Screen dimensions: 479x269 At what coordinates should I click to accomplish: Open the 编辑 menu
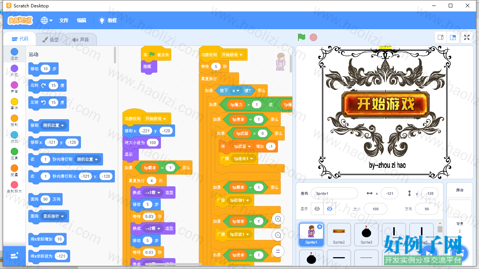click(82, 20)
